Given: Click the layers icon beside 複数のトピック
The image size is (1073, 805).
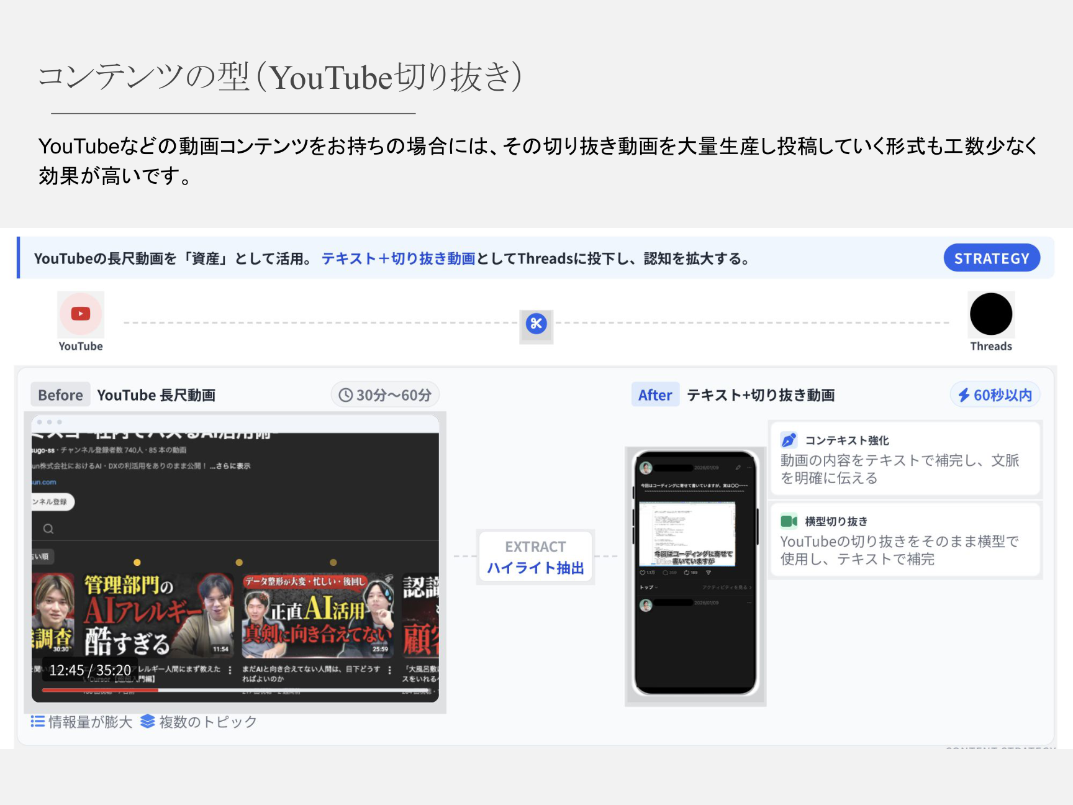Looking at the screenshot, I should (x=148, y=721).
